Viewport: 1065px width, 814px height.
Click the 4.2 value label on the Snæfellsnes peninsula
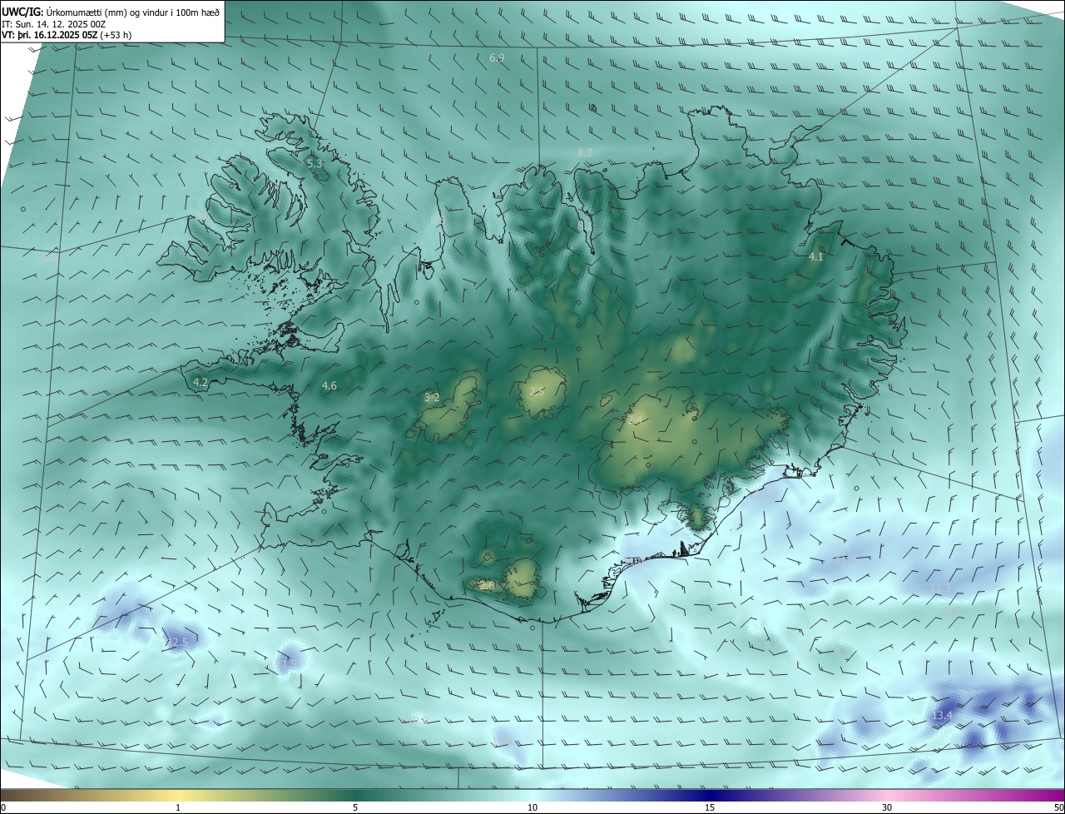pos(200,383)
